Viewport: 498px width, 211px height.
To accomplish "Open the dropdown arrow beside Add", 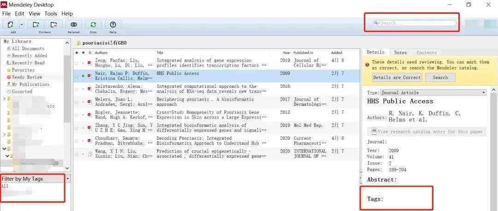I will click(22, 24).
